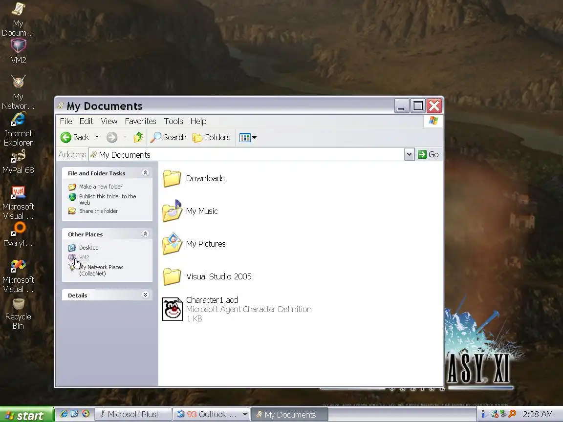Select the Downloads folder icon

pos(172,178)
